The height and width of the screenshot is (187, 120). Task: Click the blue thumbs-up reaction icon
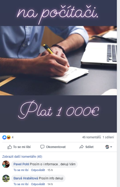pyautogui.click(x=4, y=137)
